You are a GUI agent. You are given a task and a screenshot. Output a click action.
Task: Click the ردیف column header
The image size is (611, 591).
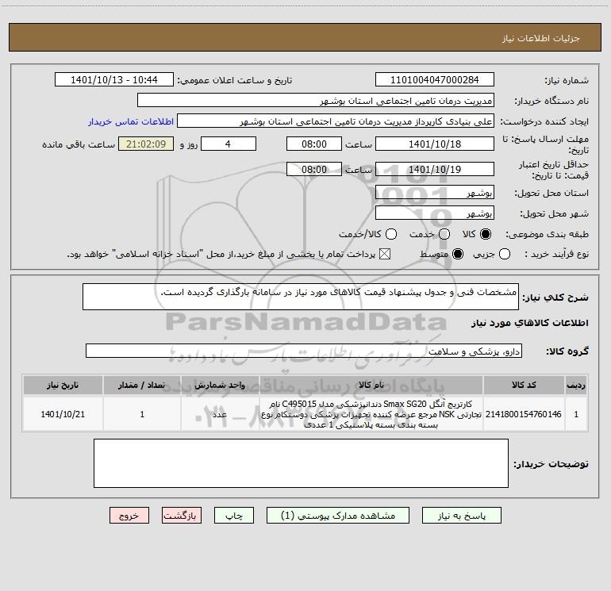[576, 385]
